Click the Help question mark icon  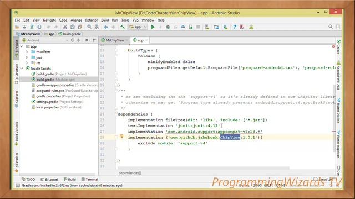(x=235, y=27)
